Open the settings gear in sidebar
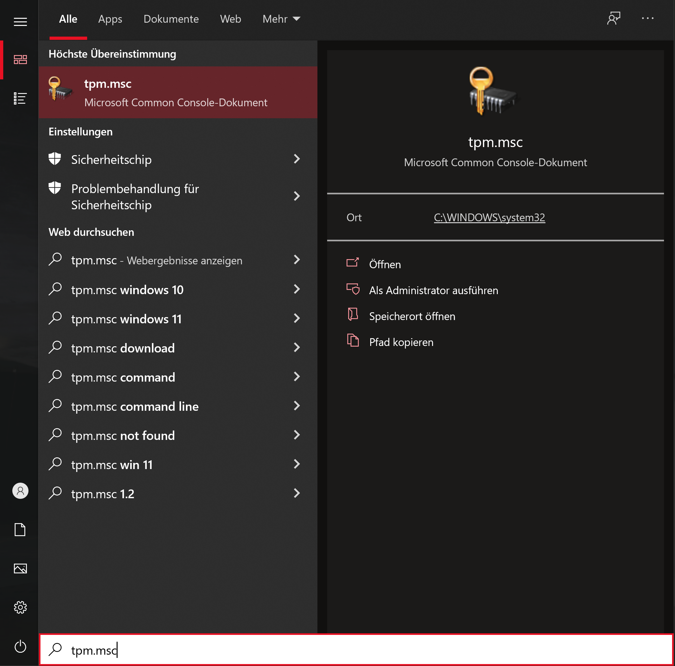The image size is (675, 666). [20, 607]
